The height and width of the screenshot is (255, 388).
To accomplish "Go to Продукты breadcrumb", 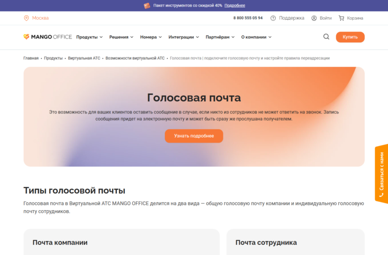I will point(53,58).
